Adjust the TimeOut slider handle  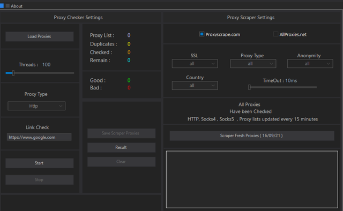pos(249,87)
